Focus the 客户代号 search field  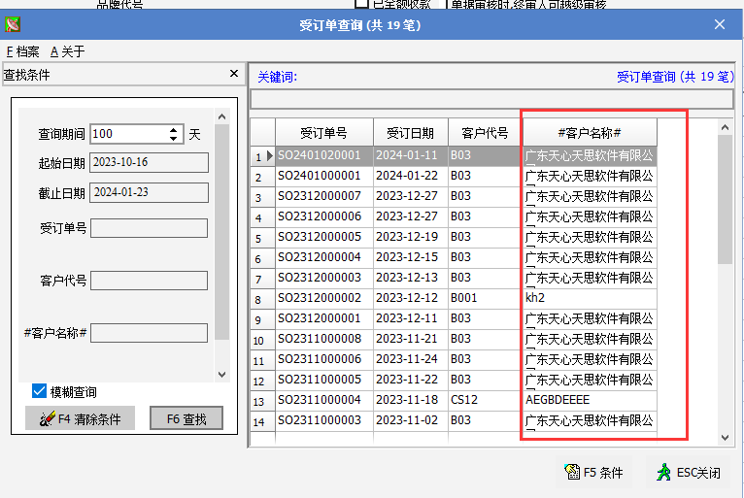click(149, 281)
